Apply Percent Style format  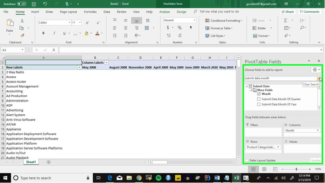(x=179, y=28)
